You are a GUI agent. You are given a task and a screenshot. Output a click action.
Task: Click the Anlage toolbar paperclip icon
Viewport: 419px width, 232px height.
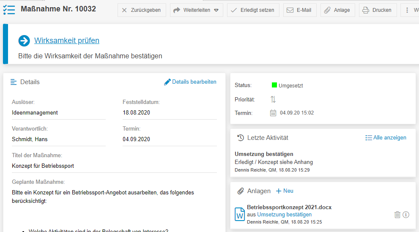tap(327, 10)
